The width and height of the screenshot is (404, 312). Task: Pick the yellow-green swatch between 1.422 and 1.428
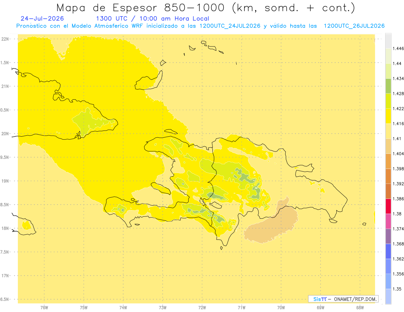tap(388, 101)
